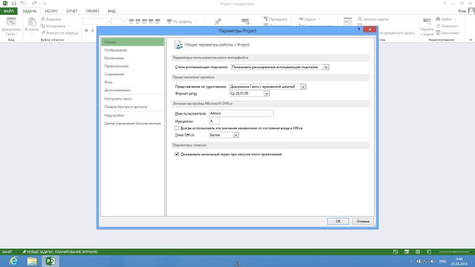Select the Format Painter tool

(60, 33)
